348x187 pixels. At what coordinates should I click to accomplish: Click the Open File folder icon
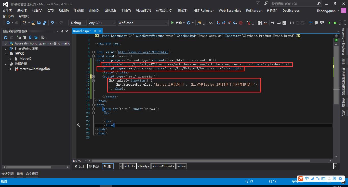click(33, 23)
